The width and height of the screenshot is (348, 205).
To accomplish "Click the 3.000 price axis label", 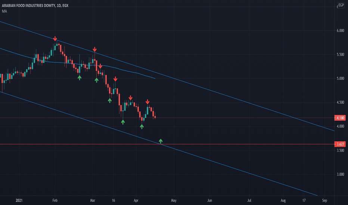I will [x=340, y=174].
